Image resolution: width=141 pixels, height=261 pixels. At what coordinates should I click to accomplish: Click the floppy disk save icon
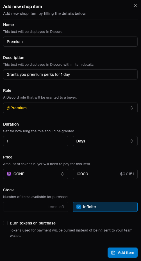(113, 253)
